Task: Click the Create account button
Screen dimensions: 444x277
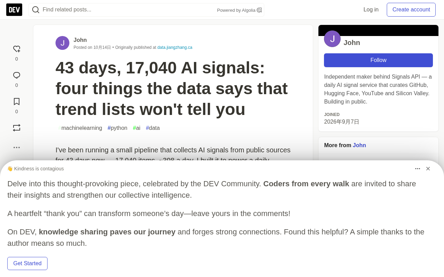Action: pyautogui.click(x=411, y=10)
